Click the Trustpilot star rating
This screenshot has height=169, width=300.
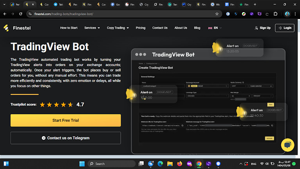(x=56, y=104)
